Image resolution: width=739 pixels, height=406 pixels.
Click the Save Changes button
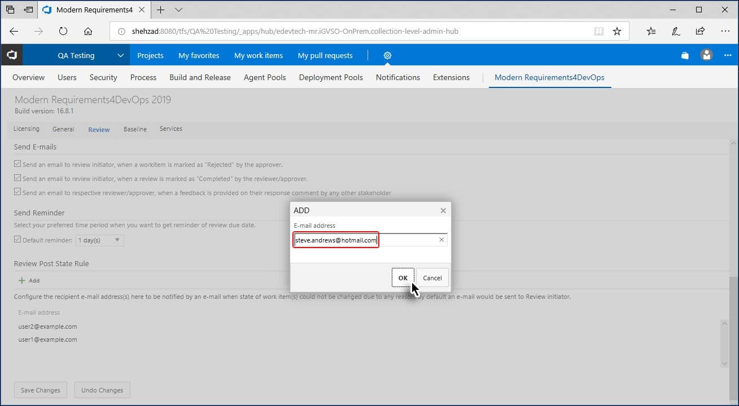click(41, 390)
